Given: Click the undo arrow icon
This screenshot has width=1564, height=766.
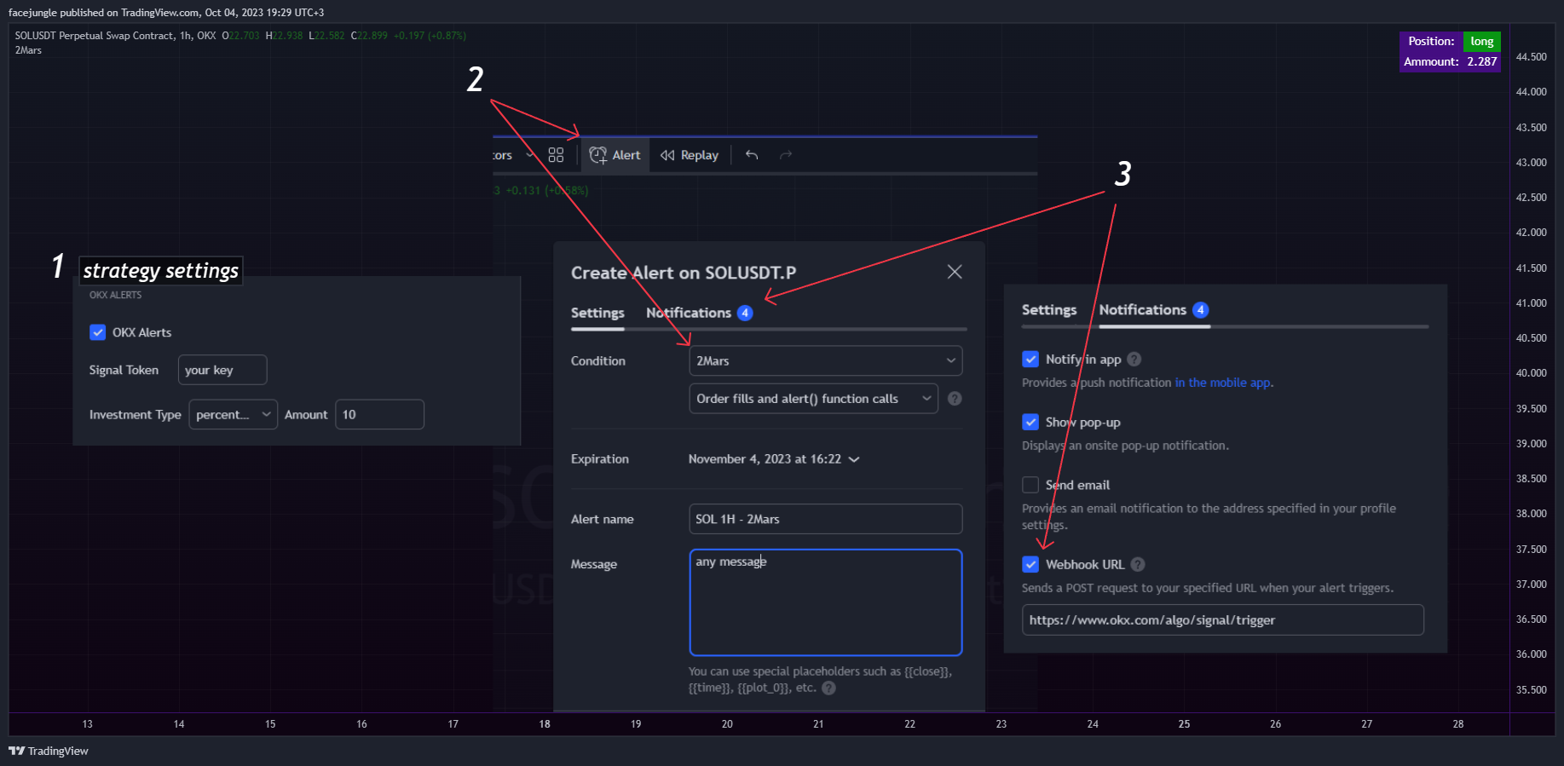Looking at the screenshot, I should (x=752, y=155).
